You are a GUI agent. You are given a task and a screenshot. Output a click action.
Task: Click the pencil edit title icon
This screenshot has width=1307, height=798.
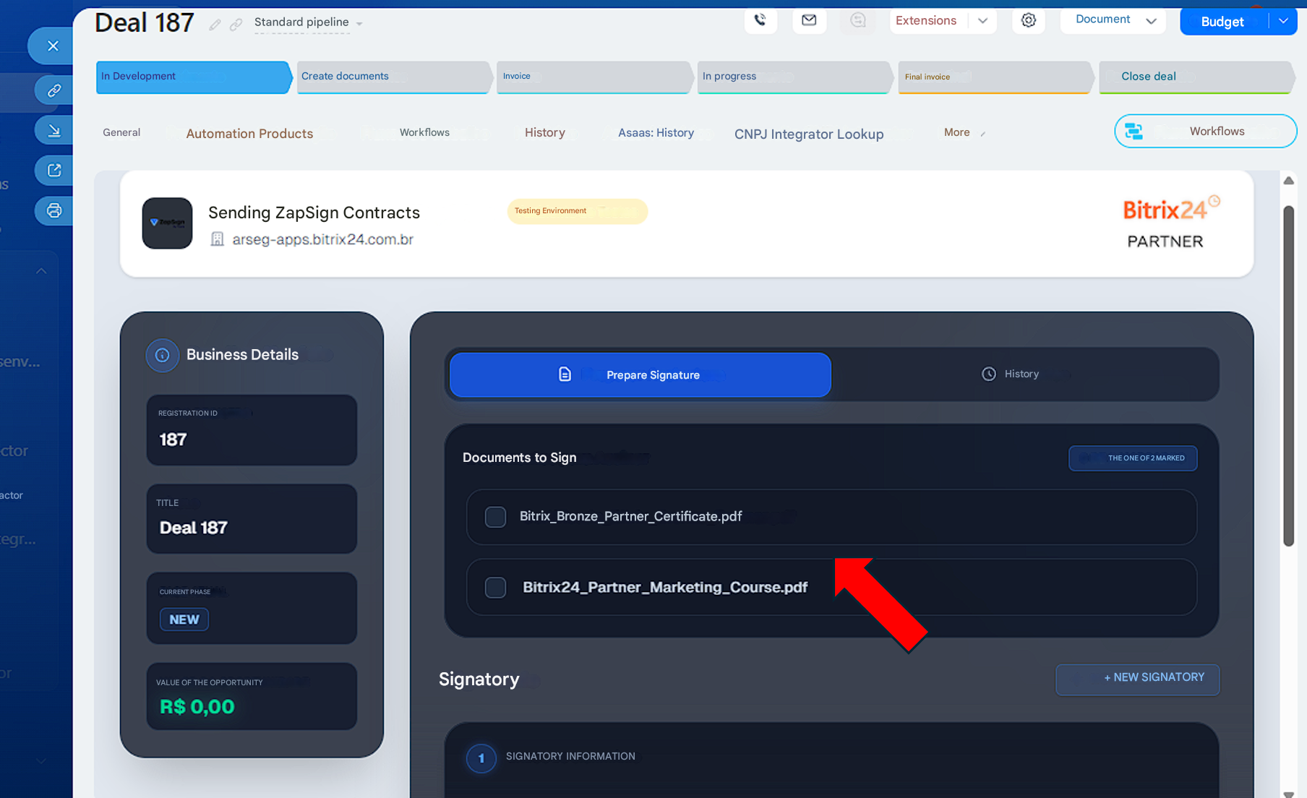(215, 25)
